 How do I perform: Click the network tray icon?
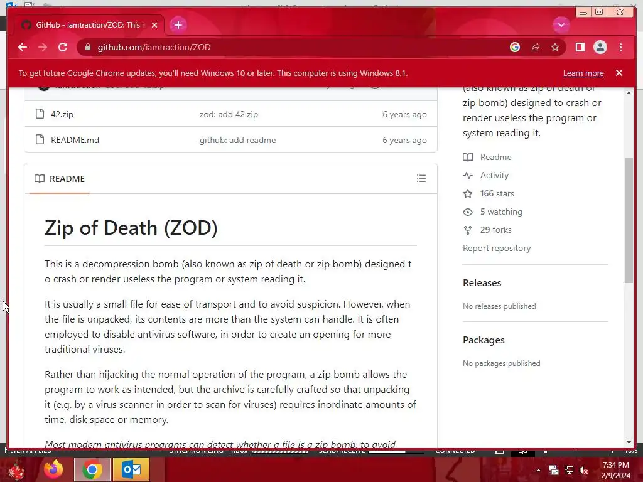coord(569,470)
